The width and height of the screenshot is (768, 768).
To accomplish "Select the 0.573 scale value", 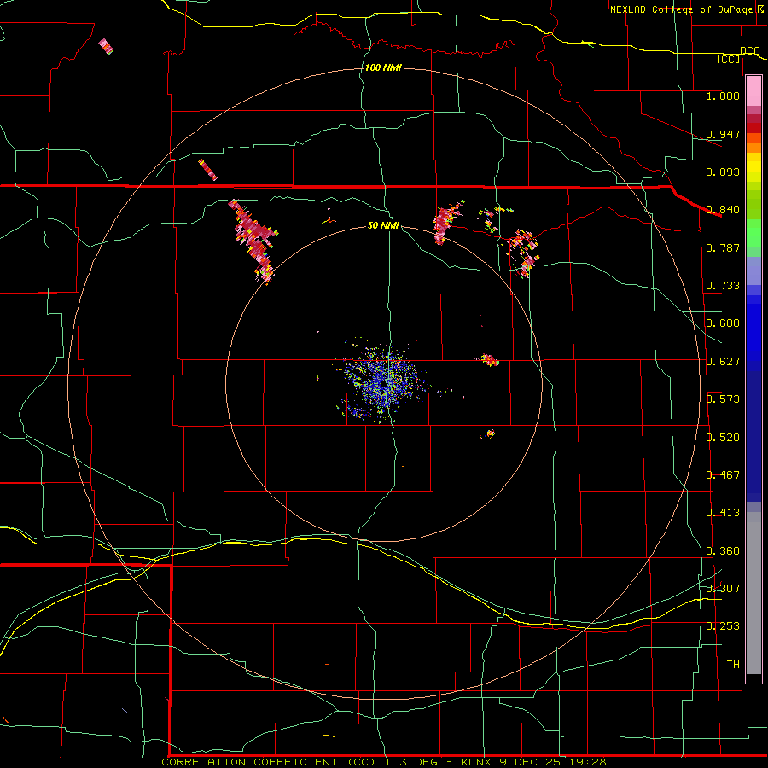I will 723,399.
